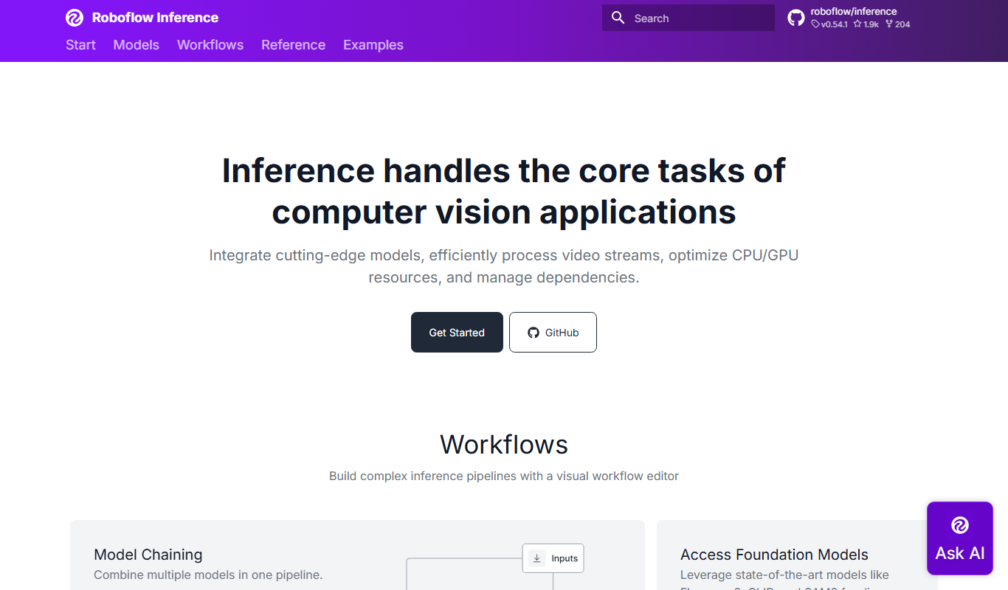This screenshot has width=1008, height=590.
Task: Click text "Combine multiple models in one pipeline."
Action: click(208, 575)
